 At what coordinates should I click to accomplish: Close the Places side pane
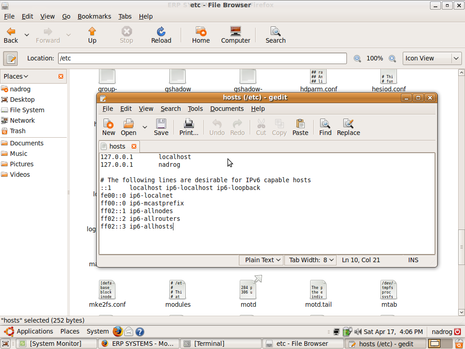coord(61,76)
